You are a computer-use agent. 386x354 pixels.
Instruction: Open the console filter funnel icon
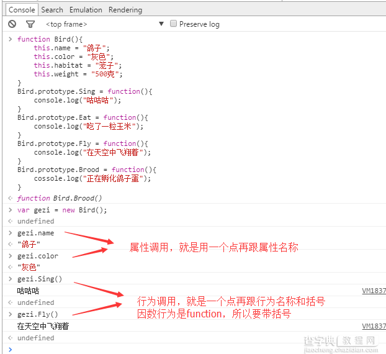[30, 24]
